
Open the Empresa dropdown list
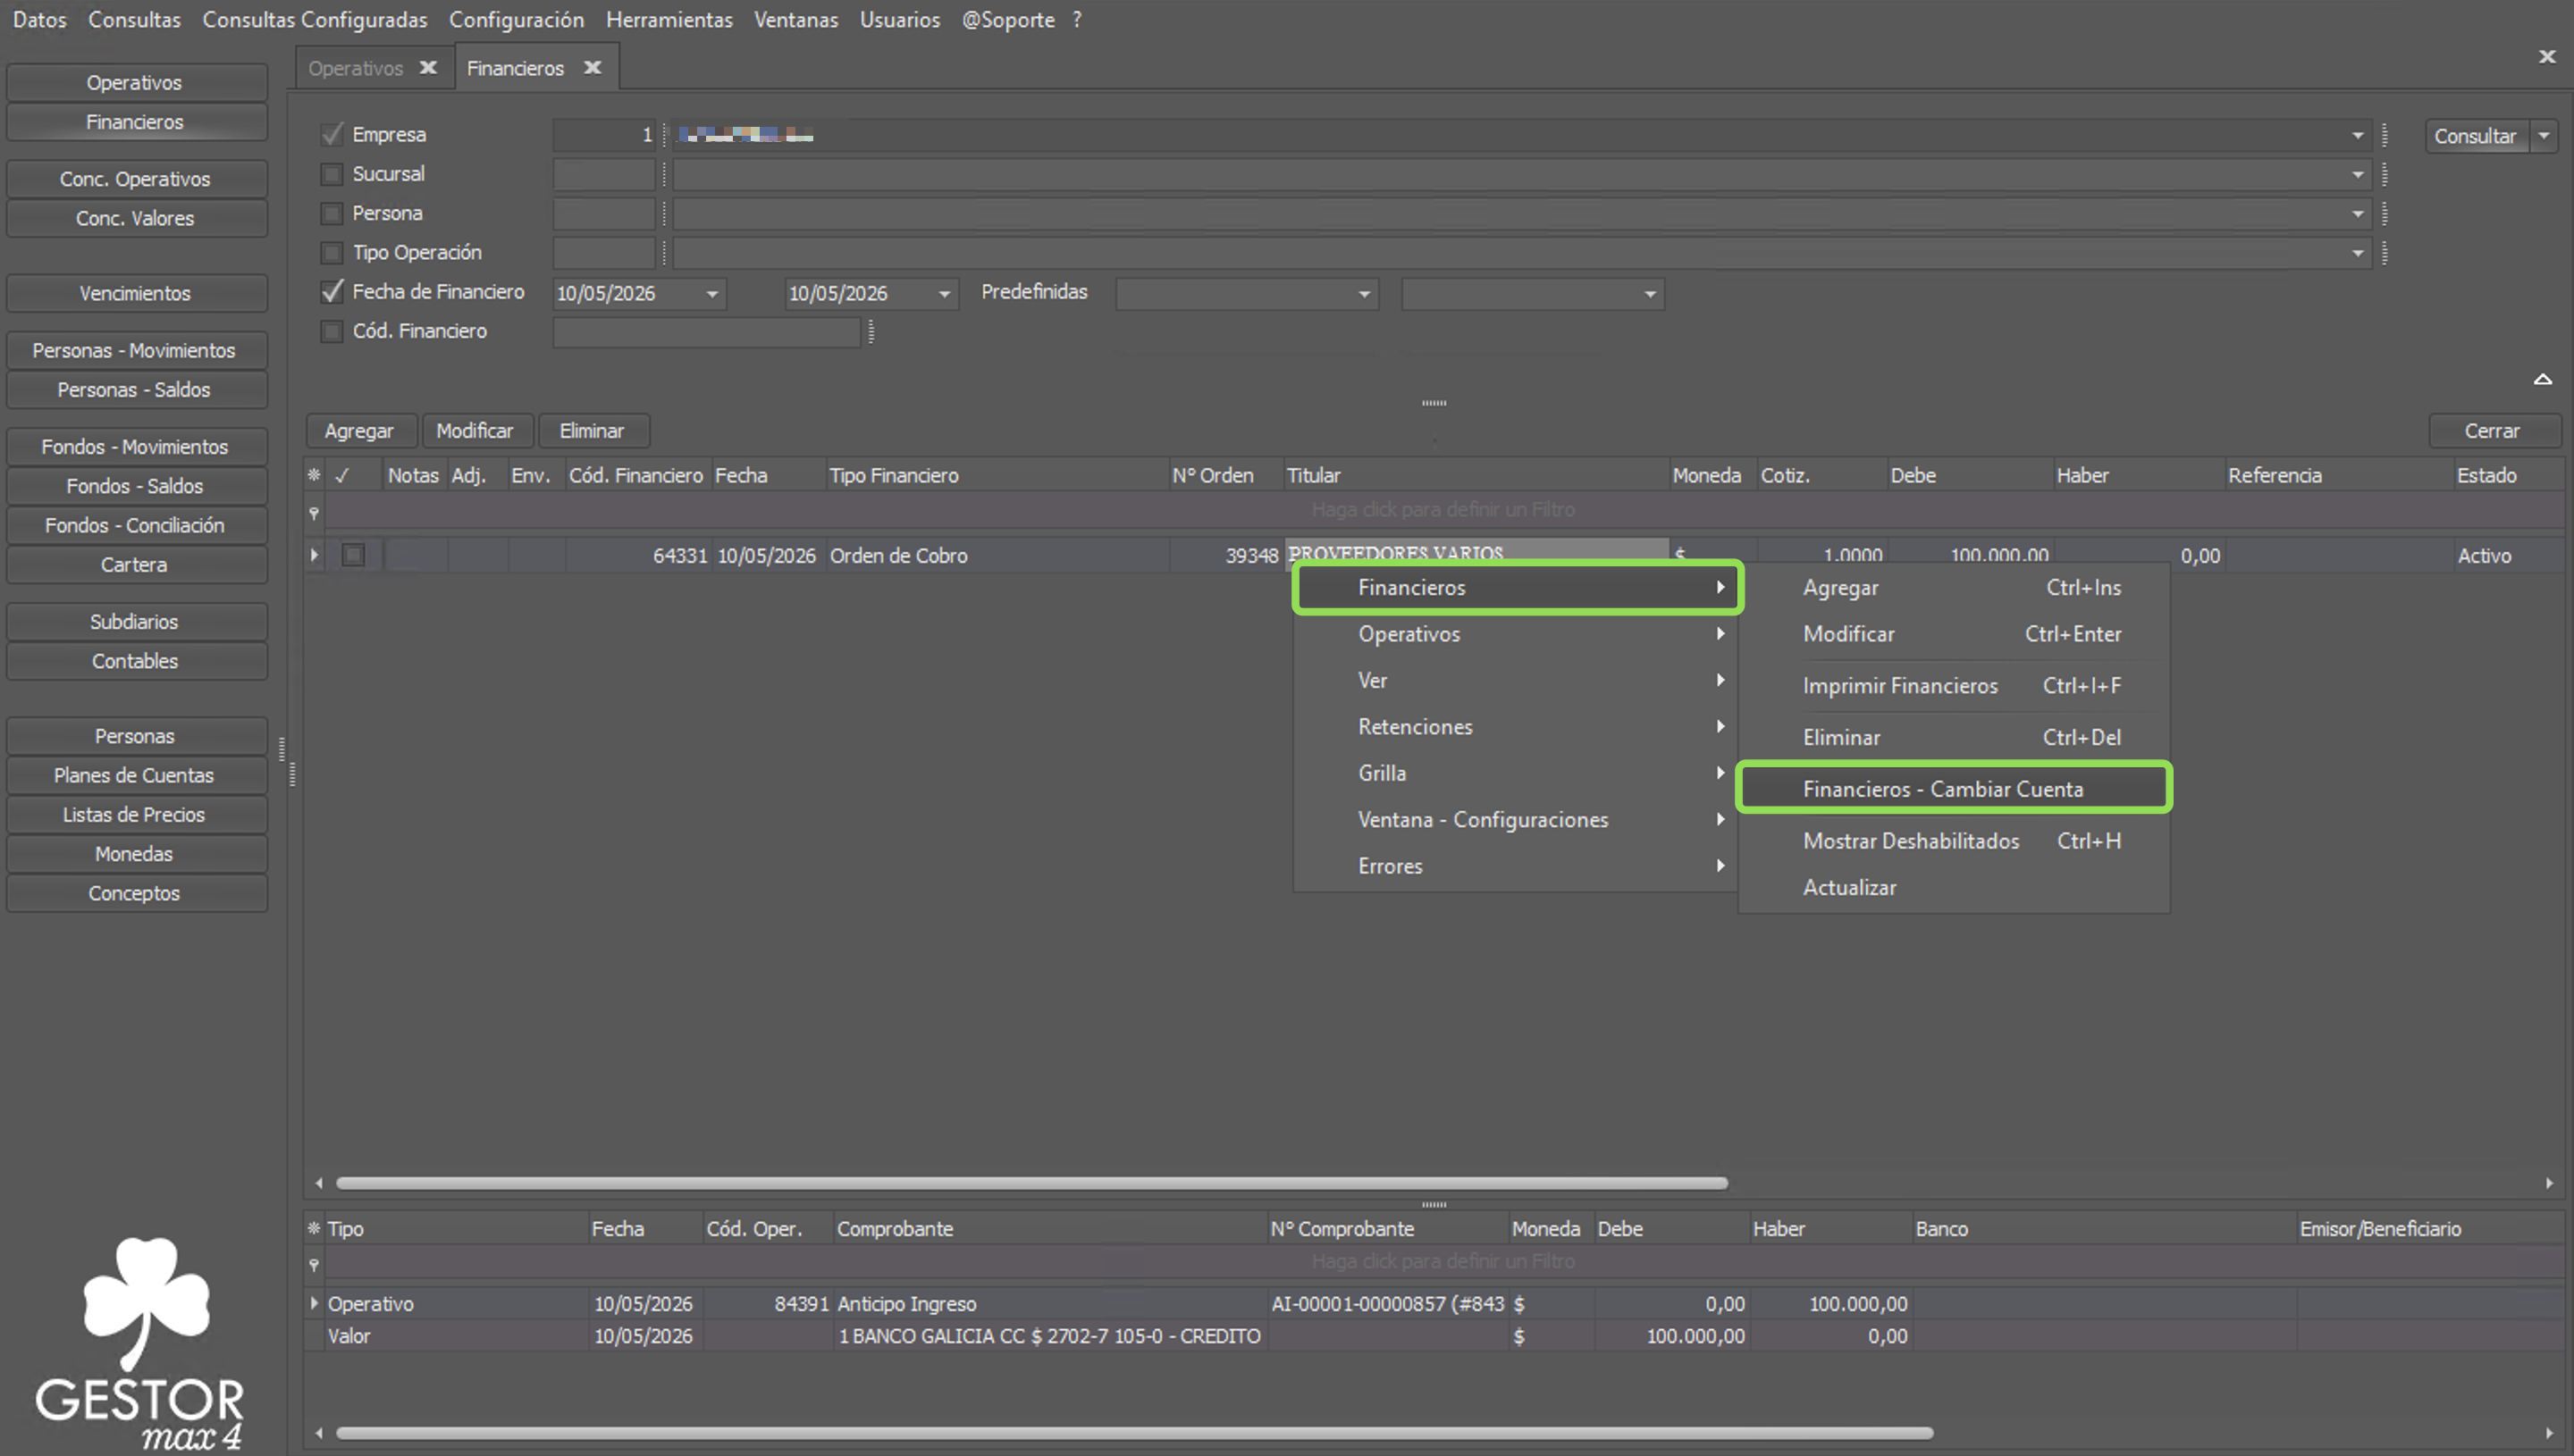click(x=2357, y=135)
